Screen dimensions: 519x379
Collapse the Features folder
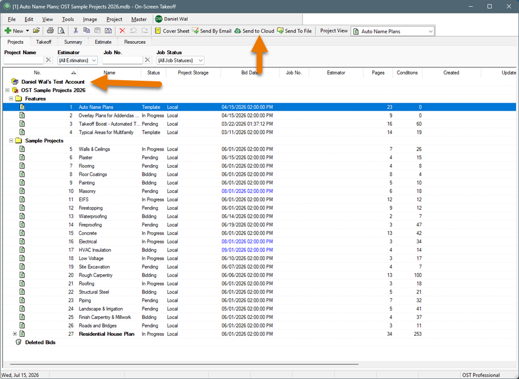pyautogui.click(x=12, y=99)
